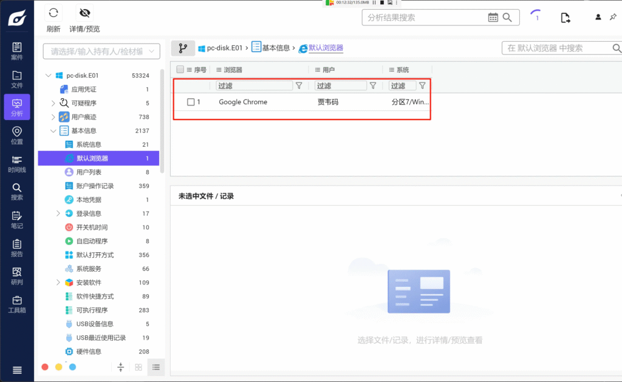This screenshot has height=382, width=622.
Task: Expand the 用户痕迹 tree node
Action: (x=53, y=117)
